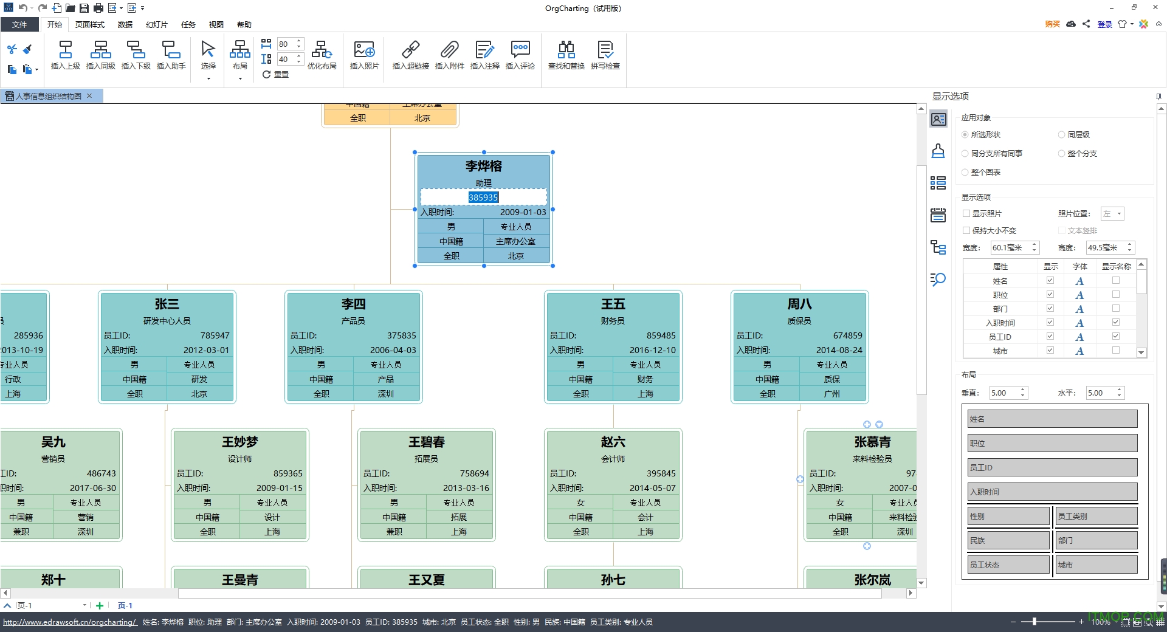Image resolution: width=1167 pixels, height=632 pixels.
Task: Open the edrawsoft.cn orgcharting link
Action: [x=70, y=622]
